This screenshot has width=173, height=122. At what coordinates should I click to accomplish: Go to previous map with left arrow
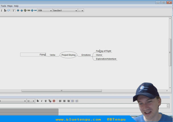[18, 10]
